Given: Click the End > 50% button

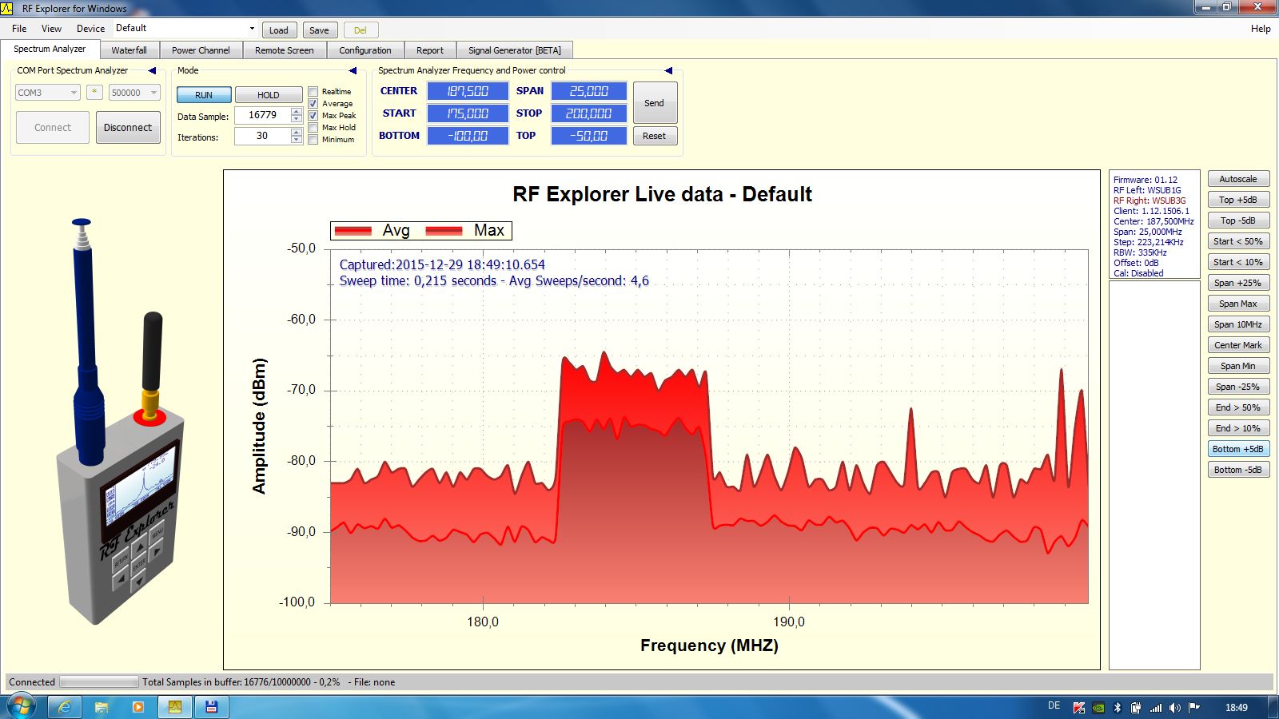Looking at the screenshot, I should [1238, 407].
